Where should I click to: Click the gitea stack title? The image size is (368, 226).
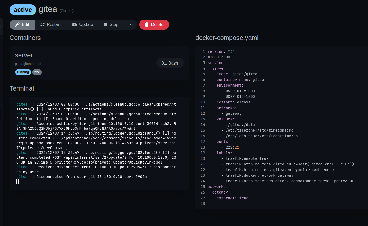[x=48, y=9]
